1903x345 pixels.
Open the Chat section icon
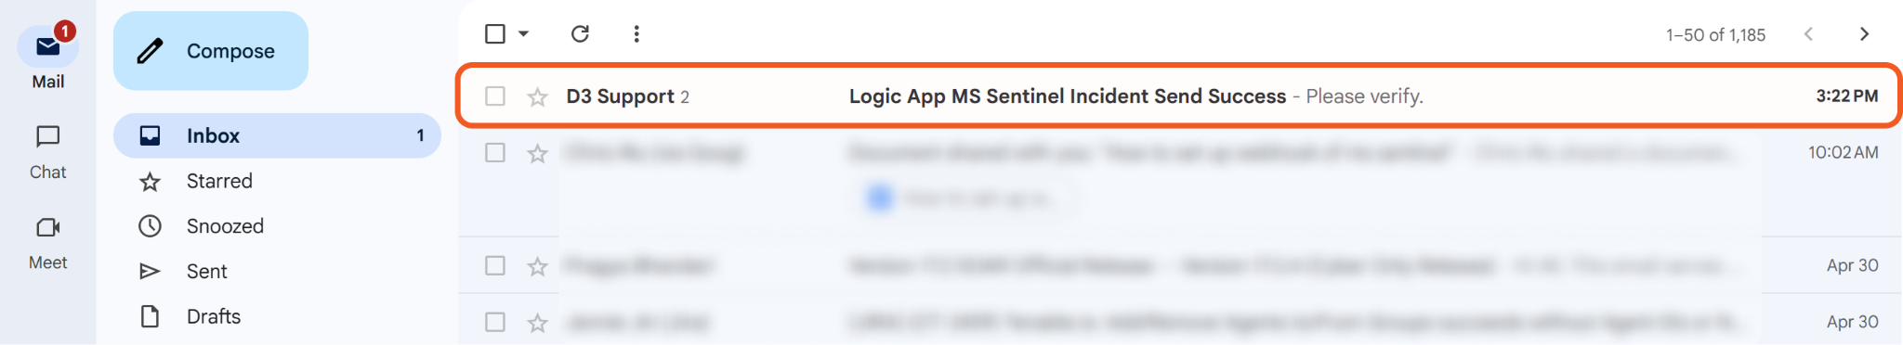tap(48, 137)
